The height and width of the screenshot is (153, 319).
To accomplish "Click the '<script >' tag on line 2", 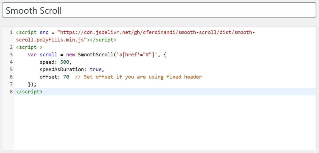I will point(29,47).
